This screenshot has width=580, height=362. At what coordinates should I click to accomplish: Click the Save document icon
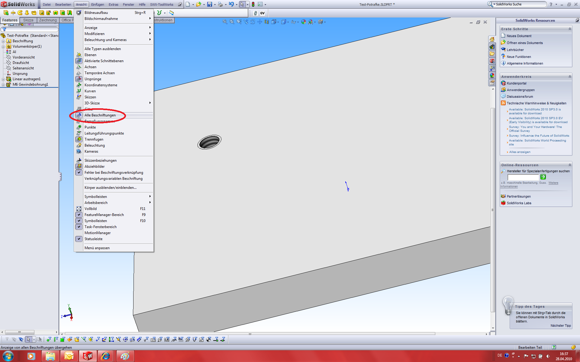tap(209, 5)
